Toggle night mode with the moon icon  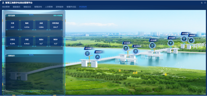pos(202,3)
